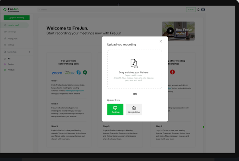
Task: Click the Call-in button
Action: pyautogui.click(x=191, y=10)
